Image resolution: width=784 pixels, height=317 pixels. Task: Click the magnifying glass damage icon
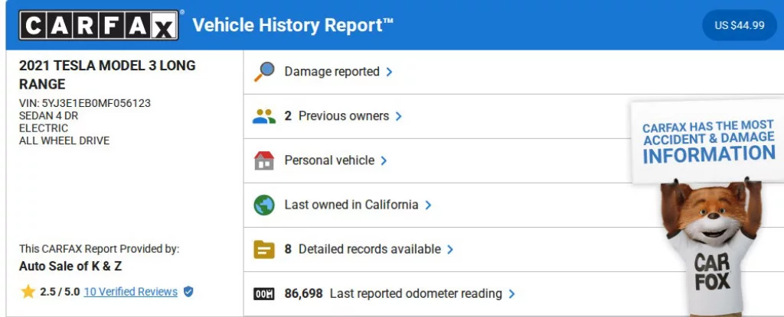point(263,71)
